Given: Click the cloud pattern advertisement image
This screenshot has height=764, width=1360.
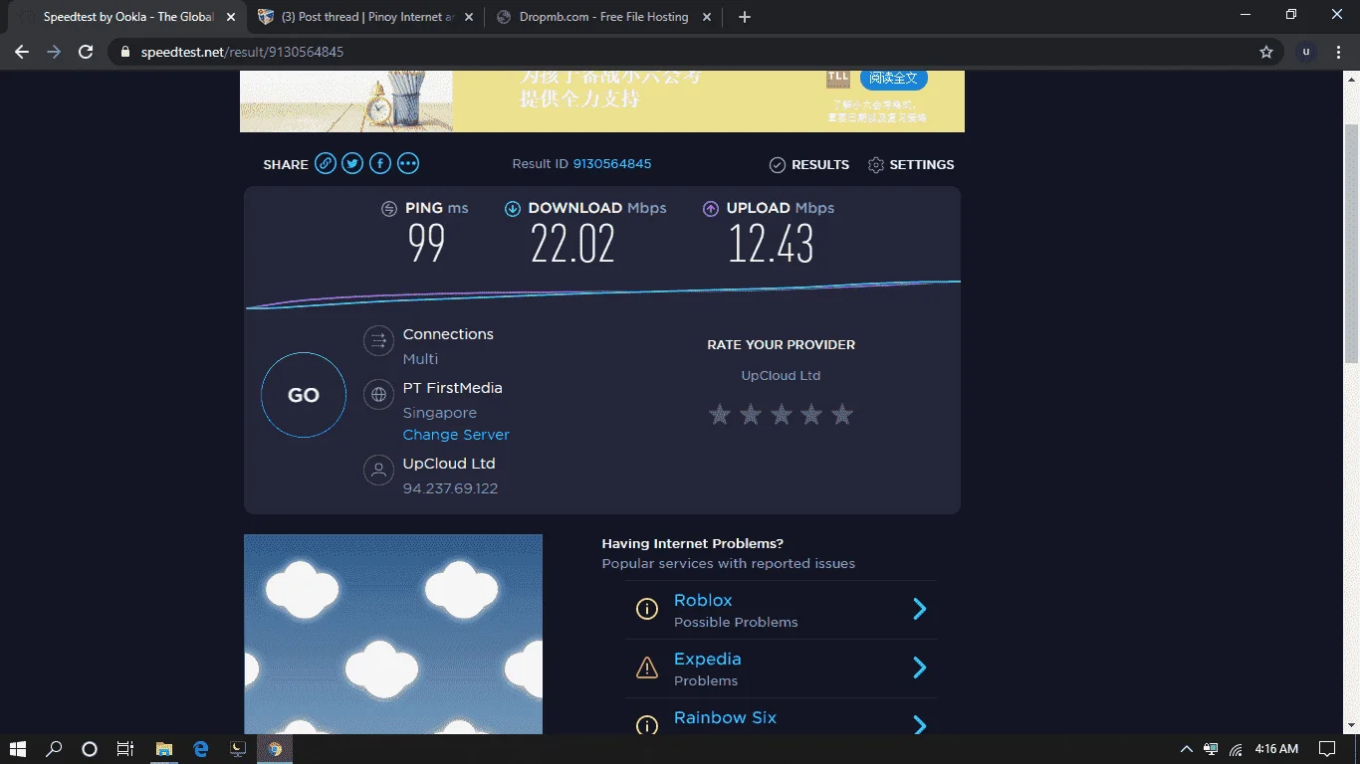Looking at the screenshot, I should pos(393,634).
